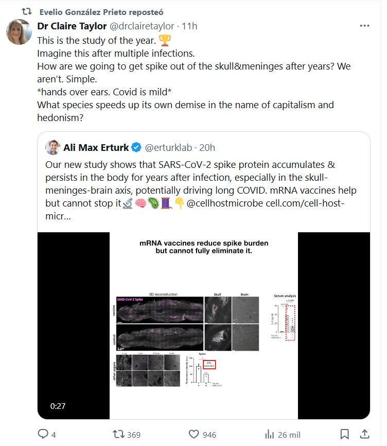
Task: Open the three-dot more options menu
Action: click(x=364, y=26)
